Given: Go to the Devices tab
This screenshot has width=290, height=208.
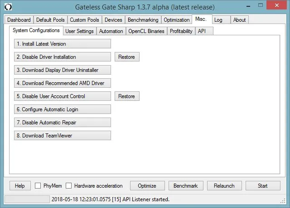Looking at the screenshot, I should point(113,20).
